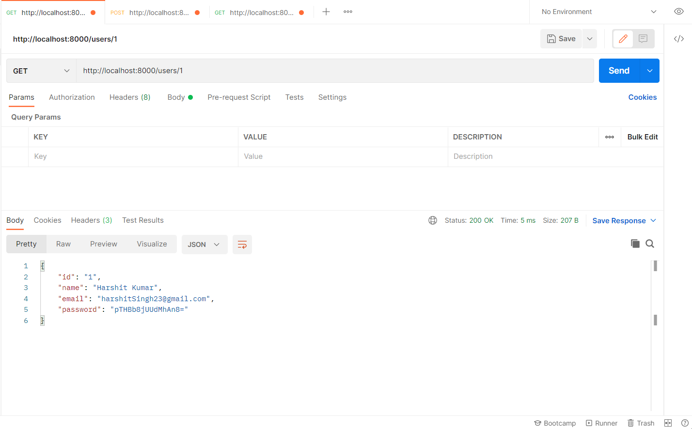Viewport: 692px width, 429px height.
Task: Toggle the comments panel
Action: (x=642, y=39)
